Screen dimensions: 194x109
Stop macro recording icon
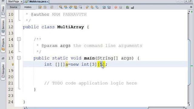pos(121,7)
